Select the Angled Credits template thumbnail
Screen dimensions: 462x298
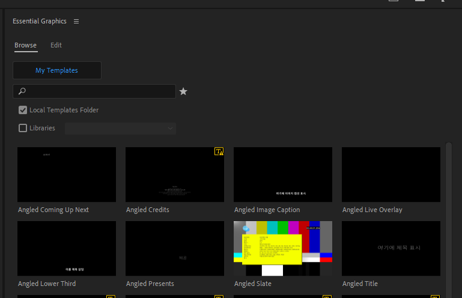tap(174, 174)
